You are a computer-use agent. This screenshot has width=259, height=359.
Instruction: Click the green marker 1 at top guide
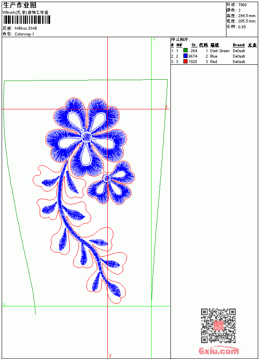point(154,39)
